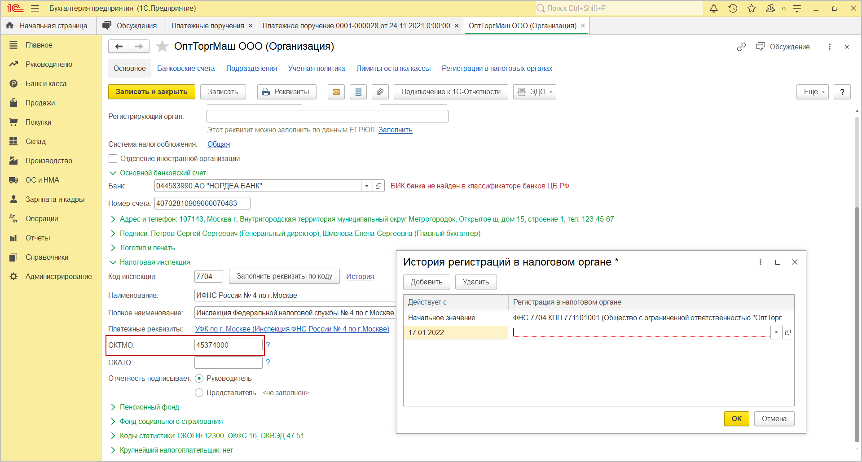Open form's three-dot more menu
The width and height of the screenshot is (862, 462).
[x=830, y=47]
